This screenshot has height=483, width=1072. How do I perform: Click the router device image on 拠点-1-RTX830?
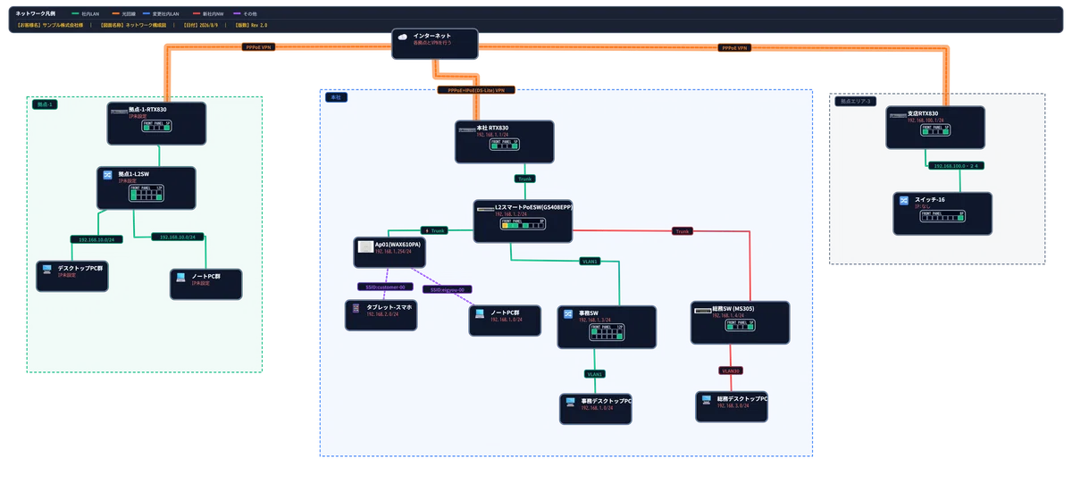point(119,112)
